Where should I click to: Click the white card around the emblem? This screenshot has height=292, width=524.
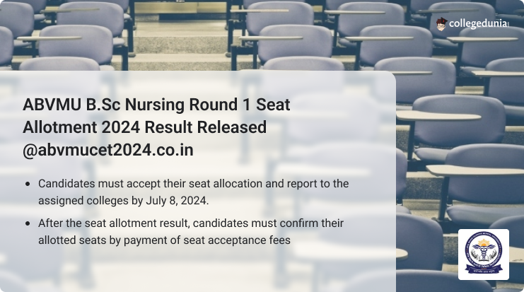[x=484, y=255]
